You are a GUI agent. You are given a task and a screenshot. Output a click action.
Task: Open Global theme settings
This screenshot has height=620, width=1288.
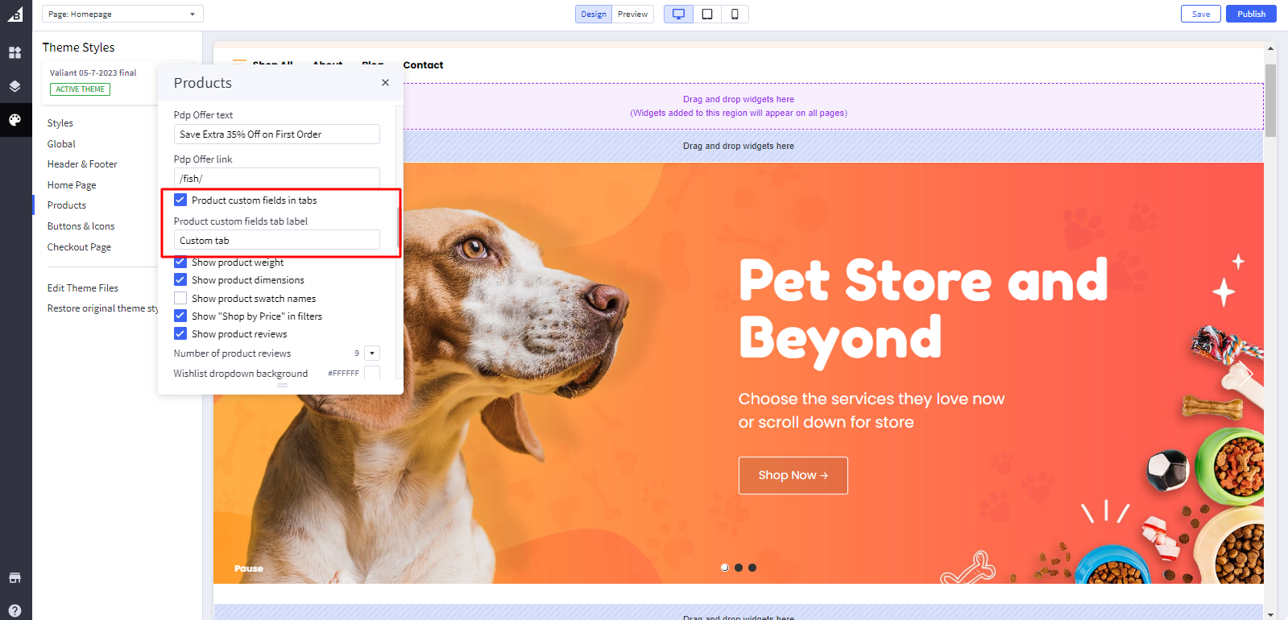pos(61,144)
